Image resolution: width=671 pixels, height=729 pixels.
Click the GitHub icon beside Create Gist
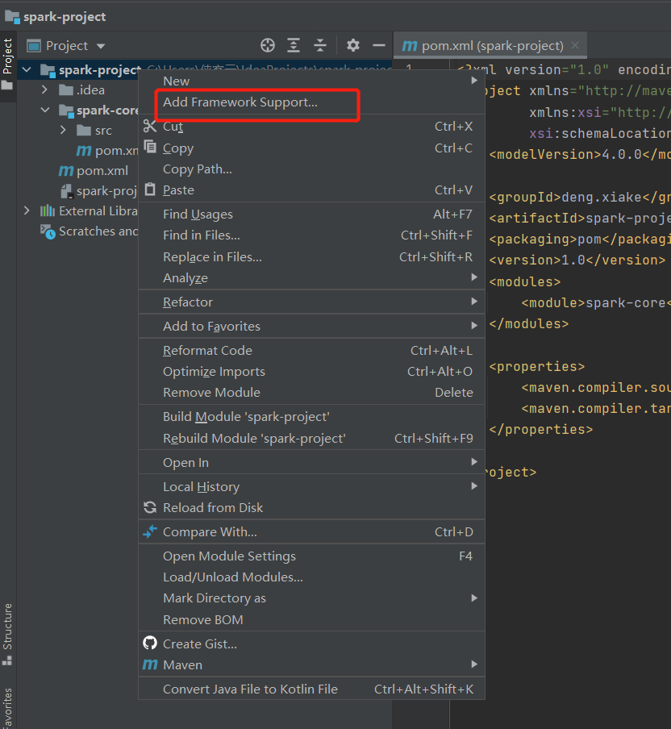point(150,644)
